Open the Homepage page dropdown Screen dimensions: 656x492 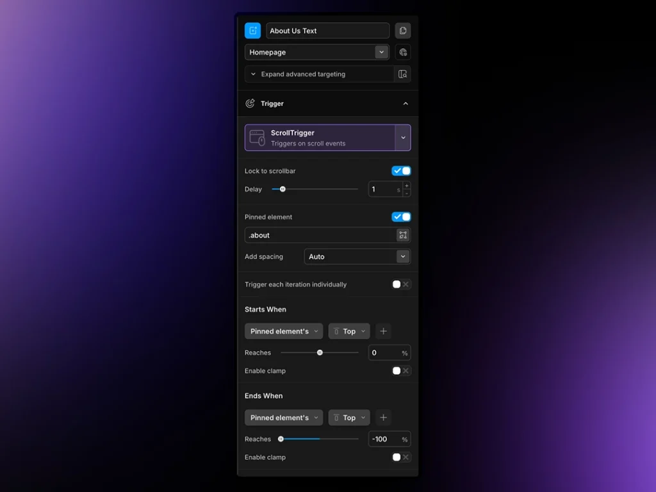382,53
